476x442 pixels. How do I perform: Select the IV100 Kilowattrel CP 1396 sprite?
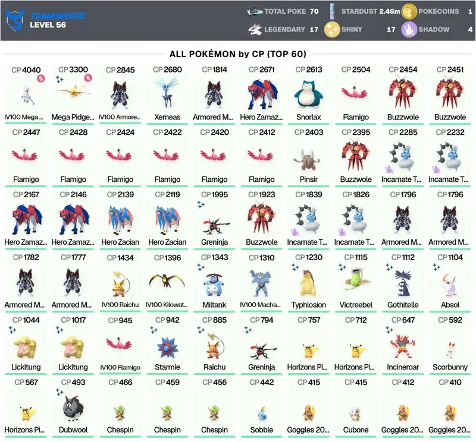167,280
